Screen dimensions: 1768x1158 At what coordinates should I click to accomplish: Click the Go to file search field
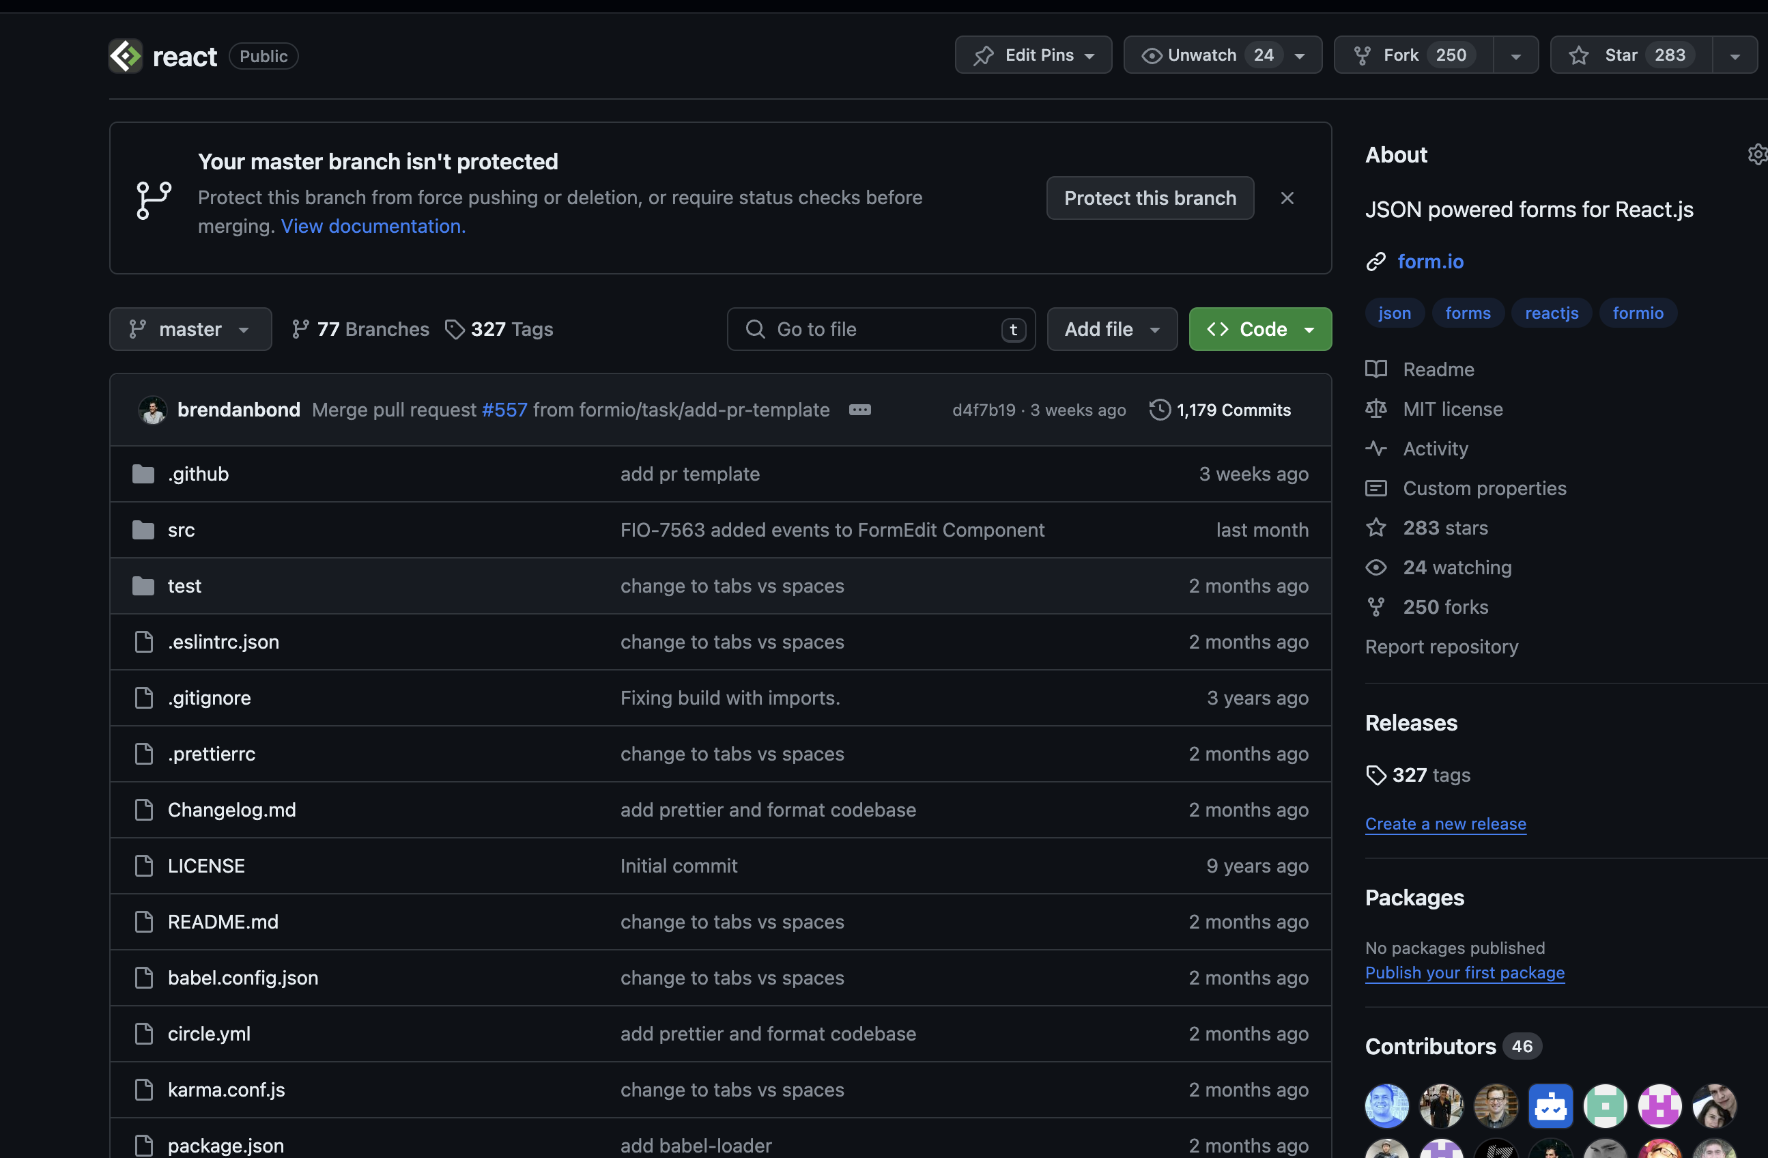coord(881,329)
